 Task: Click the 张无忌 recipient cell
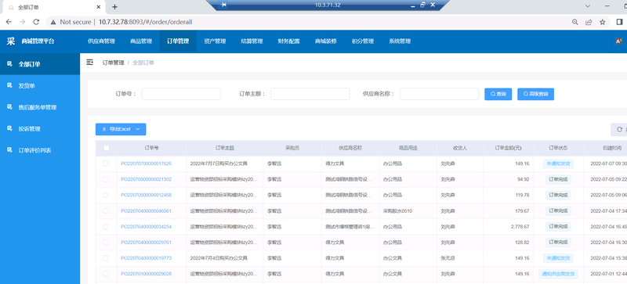(x=448, y=258)
